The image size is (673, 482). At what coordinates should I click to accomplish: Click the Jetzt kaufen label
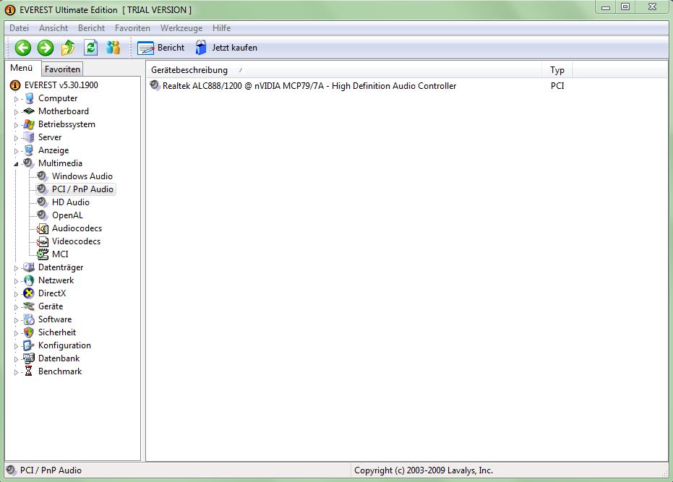[235, 48]
